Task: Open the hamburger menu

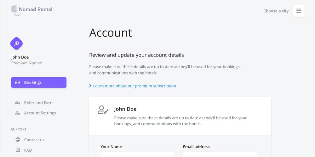Action: pos(299,11)
